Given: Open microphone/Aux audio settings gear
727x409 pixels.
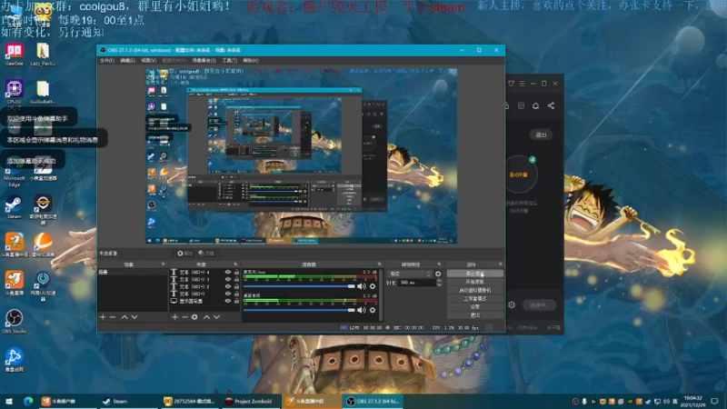Looking at the screenshot, I should pos(373,286).
